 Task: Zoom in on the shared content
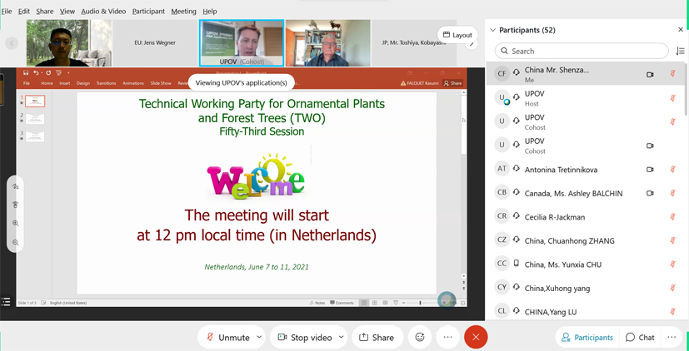click(15, 224)
